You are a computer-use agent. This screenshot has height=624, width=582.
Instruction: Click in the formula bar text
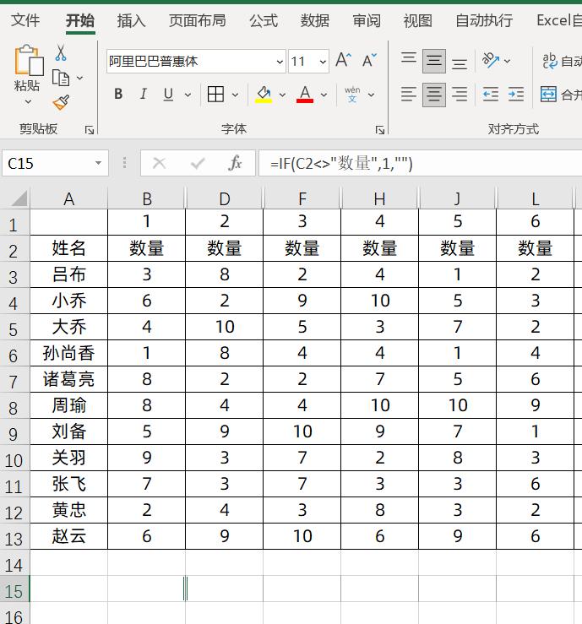coord(341,163)
